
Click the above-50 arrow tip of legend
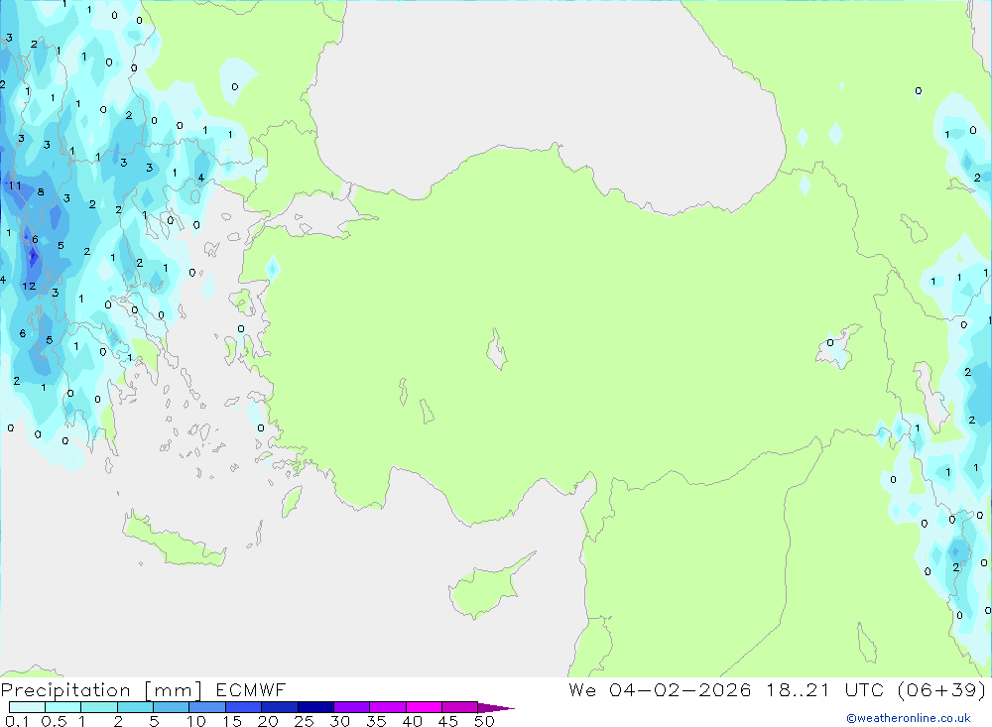click(495, 708)
